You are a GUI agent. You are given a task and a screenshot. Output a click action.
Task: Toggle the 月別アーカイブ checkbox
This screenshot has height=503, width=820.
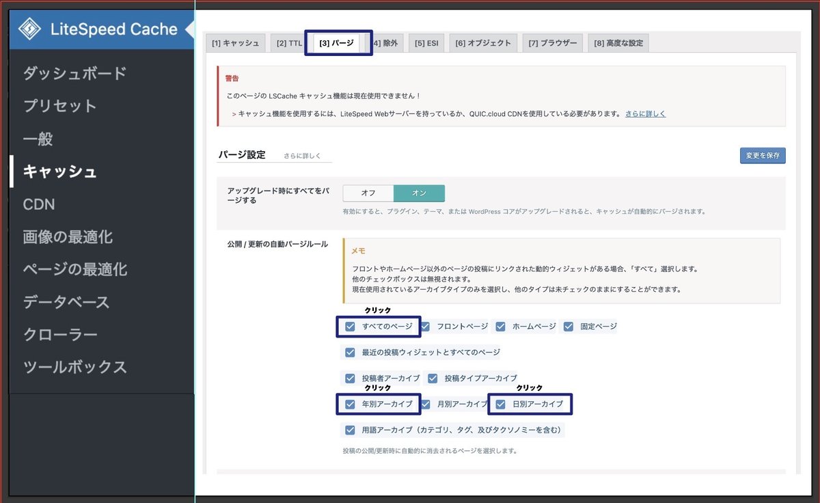425,404
